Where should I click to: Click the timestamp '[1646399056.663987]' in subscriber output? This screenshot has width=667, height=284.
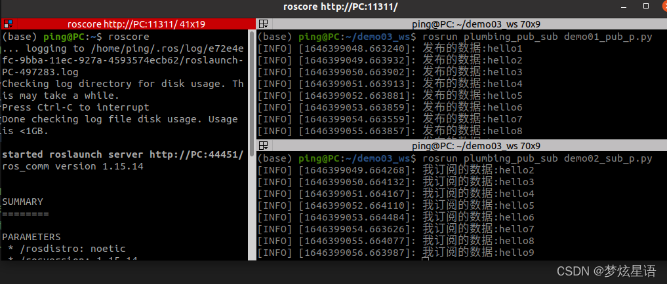click(355, 253)
